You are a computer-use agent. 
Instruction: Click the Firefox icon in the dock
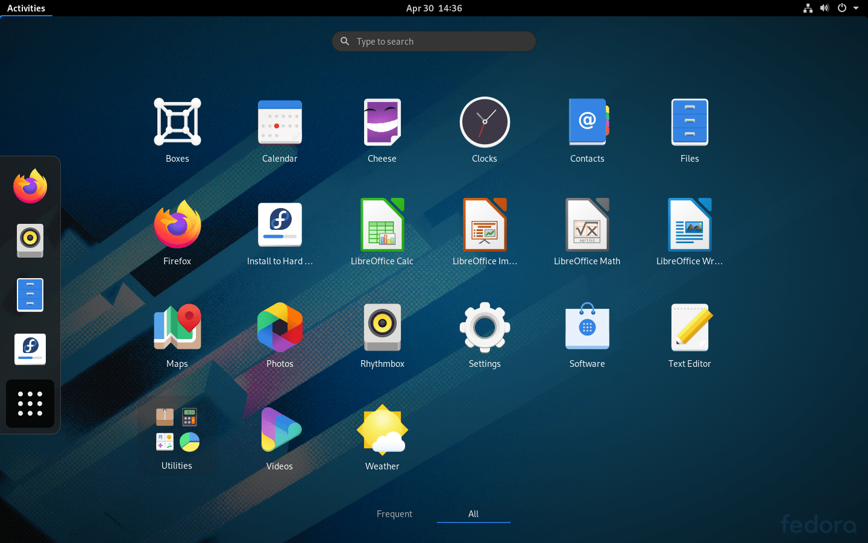30,186
